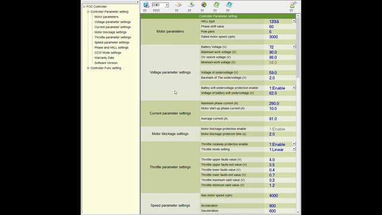Click Average current value 81.0

(280, 119)
